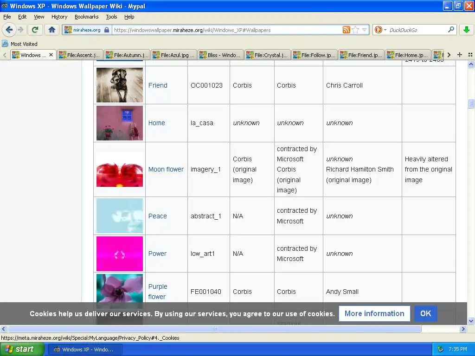Open the Tools menu
The image size is (475, 356).
click(111, 17)
